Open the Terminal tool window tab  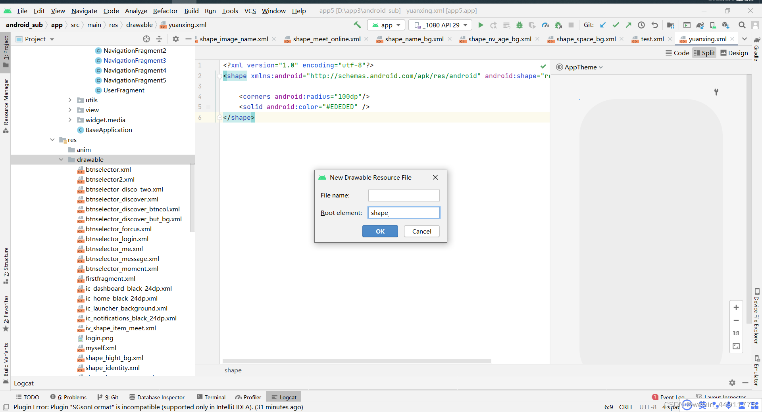click(211, 397)
